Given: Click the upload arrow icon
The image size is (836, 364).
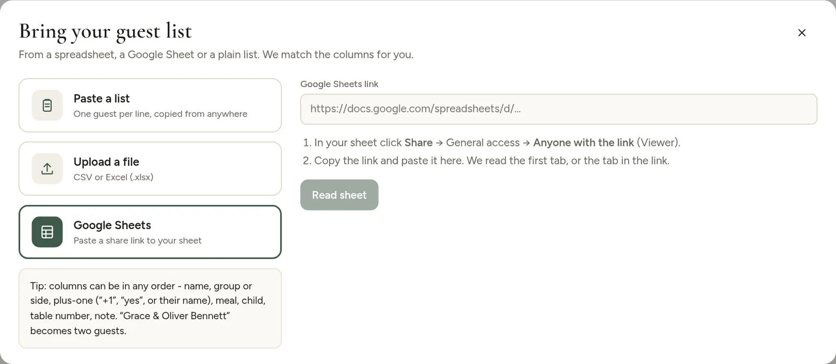Looking at the screenshot, I should coord(47,168).
